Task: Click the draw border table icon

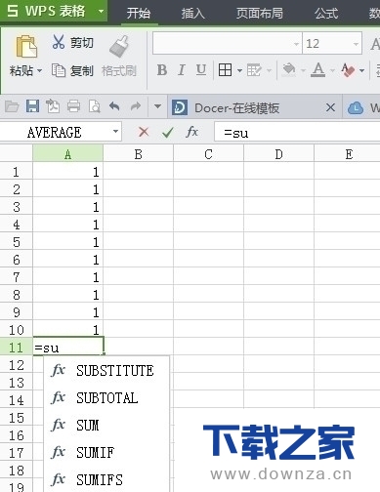Action: 254,70
